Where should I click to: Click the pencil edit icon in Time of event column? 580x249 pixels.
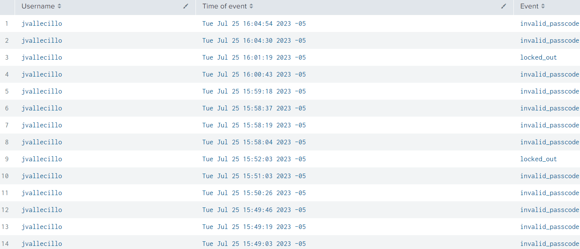point(504,6)
